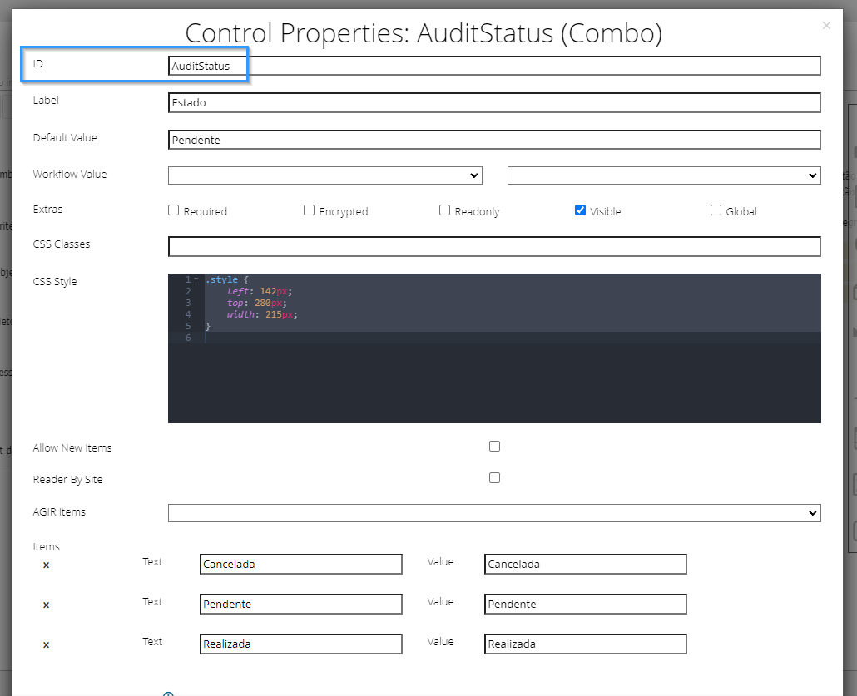The height and width of the screenshot is (696, 857).
Task: Click the Default Value field with Pendente
Action: pos(494,140)
